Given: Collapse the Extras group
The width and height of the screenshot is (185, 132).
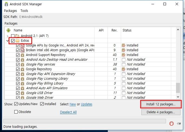Looking at the screenshot, I should pos(8,41).
